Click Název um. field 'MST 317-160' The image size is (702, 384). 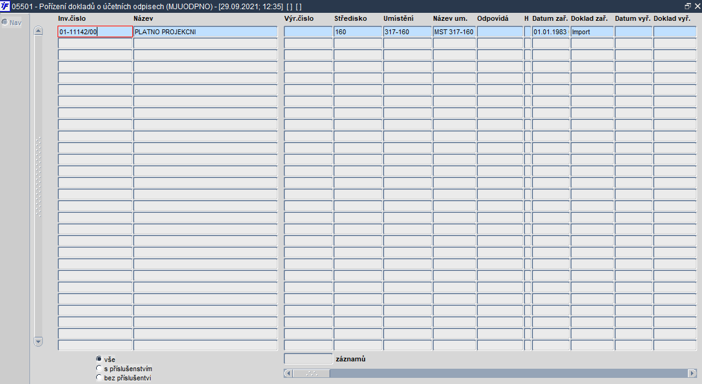point(455,32)
